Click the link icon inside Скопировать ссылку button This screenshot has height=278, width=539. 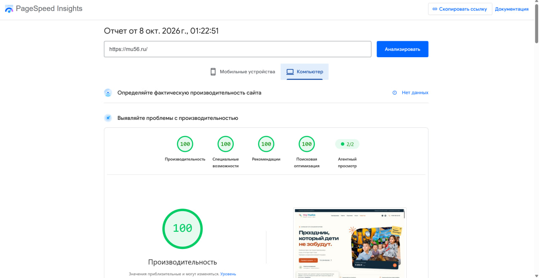point(435,9)
